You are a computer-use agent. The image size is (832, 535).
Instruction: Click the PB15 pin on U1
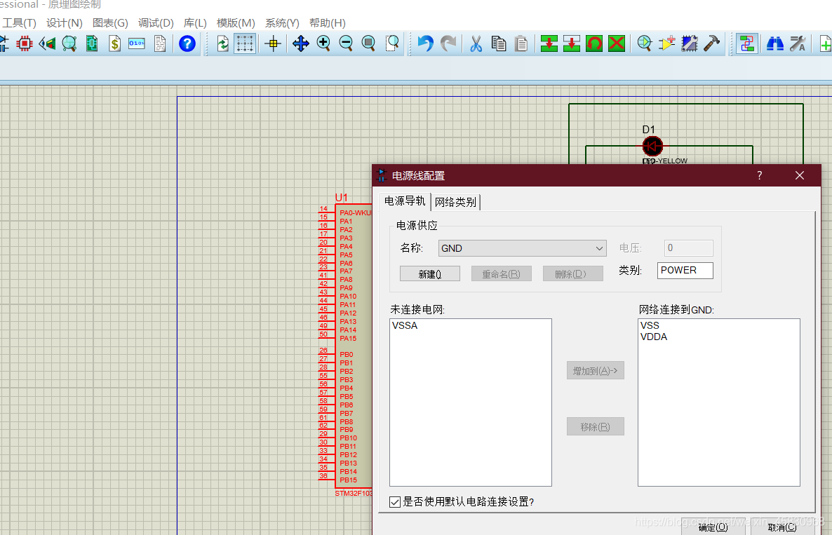coord(348,480)
